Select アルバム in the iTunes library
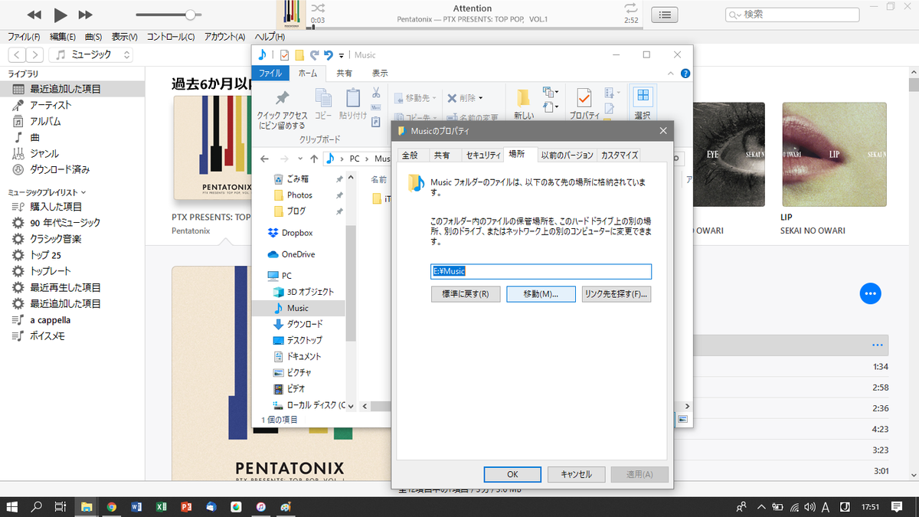Image resolution: width=919 pixels, height=517 pixels. tap(45, 121)
